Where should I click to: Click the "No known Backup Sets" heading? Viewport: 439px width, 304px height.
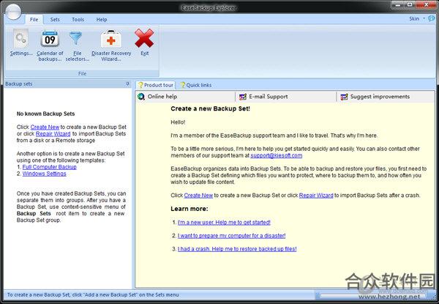(45, 114)
